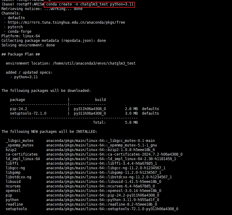The width and height of the screenshot is (232, 215).
Task: Click the Tsinghua mirror URL in Channels
Action: click(66, 22)
